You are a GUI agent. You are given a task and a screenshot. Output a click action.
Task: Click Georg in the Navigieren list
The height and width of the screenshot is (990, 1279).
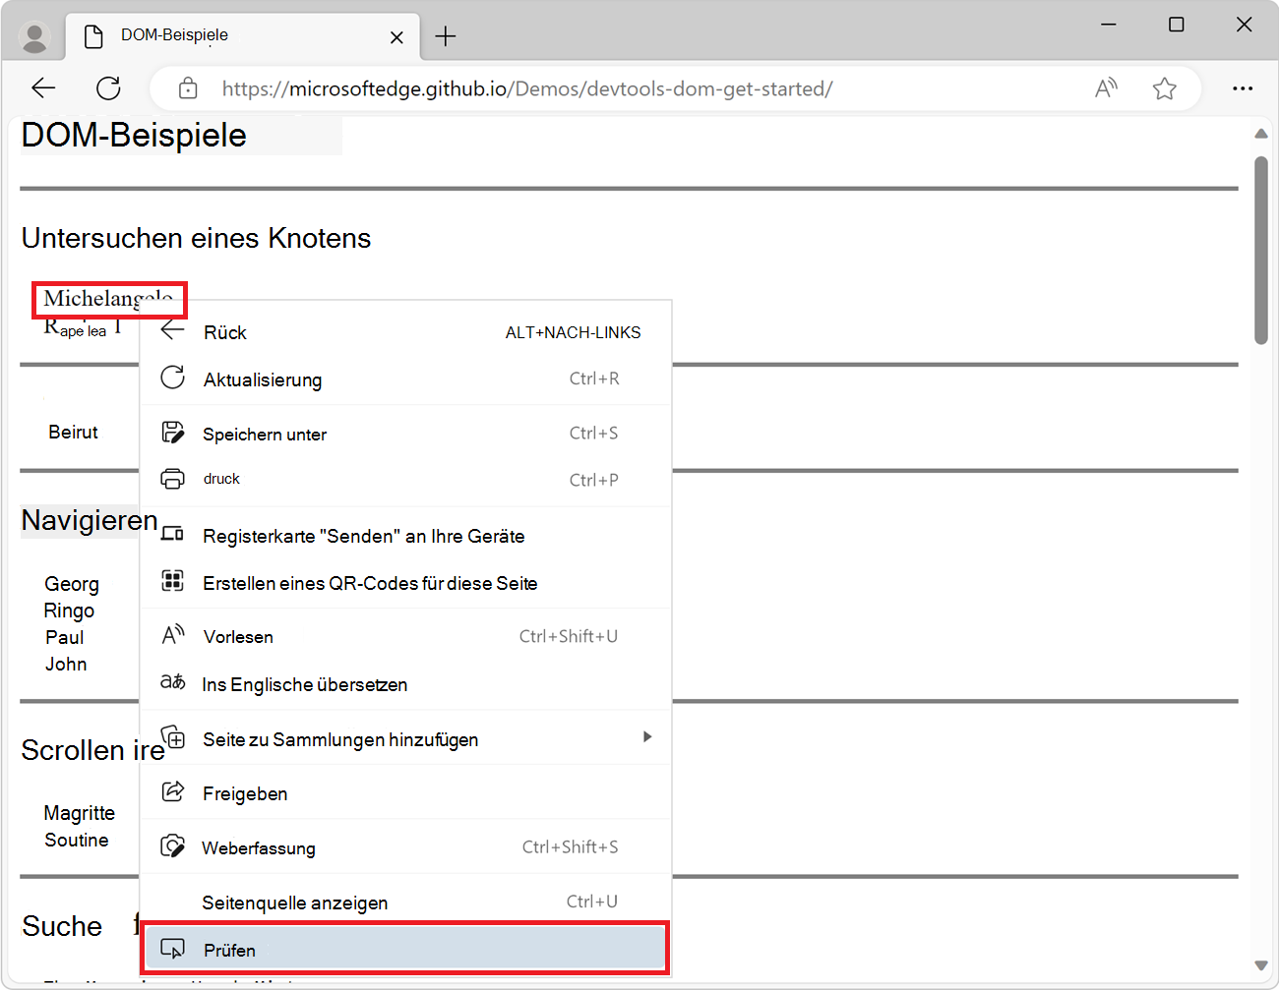pyautogui.click(x=72, y=584)
